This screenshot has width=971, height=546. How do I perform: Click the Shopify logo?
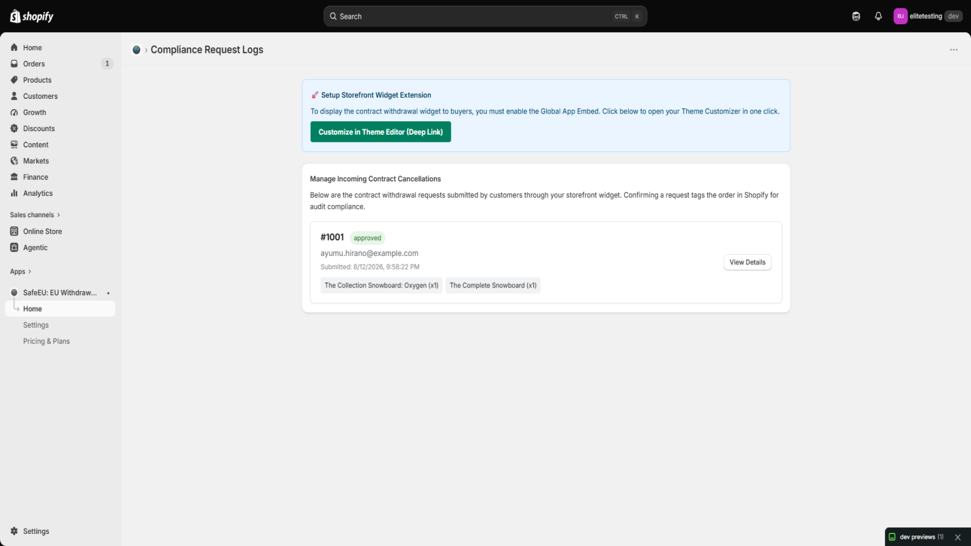point(32,16)
